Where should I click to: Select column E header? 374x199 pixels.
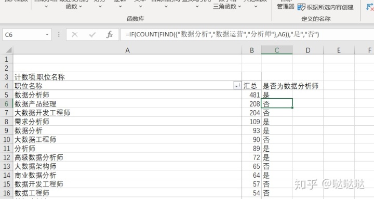click(339, 50)
